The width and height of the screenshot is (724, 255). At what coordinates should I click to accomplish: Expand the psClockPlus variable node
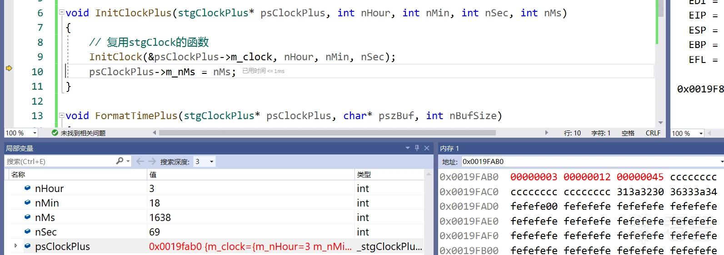[x=16, y=246]
